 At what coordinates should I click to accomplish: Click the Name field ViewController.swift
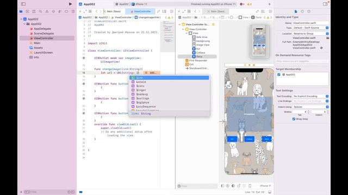310,23
